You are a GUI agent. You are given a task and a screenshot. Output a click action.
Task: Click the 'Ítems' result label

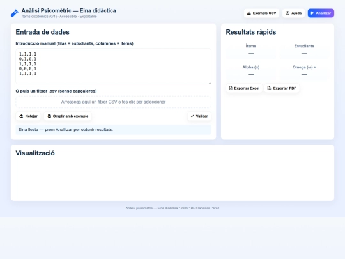[251, 46]
